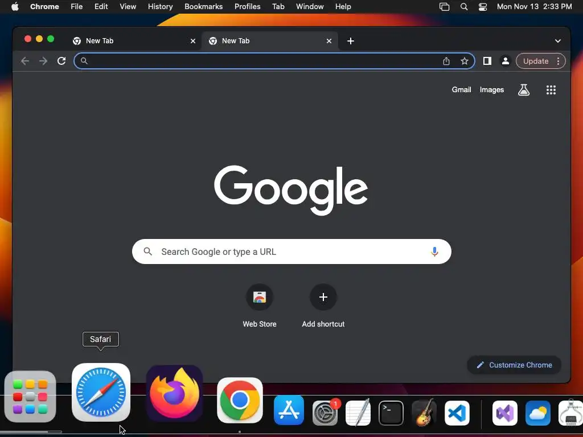Open the Apple menu

tap(15, 7)
